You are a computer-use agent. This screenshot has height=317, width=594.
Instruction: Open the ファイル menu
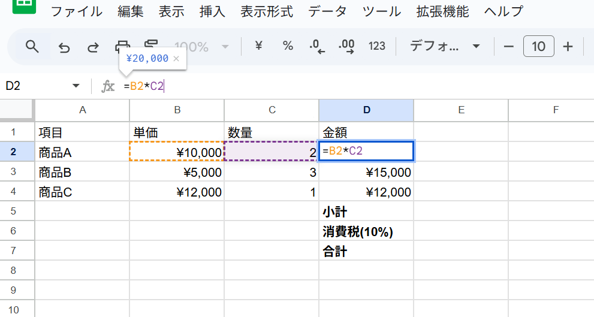(76, 11)
